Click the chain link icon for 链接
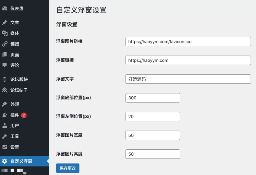This screenshot has height=175, width=256. point(5,44)
